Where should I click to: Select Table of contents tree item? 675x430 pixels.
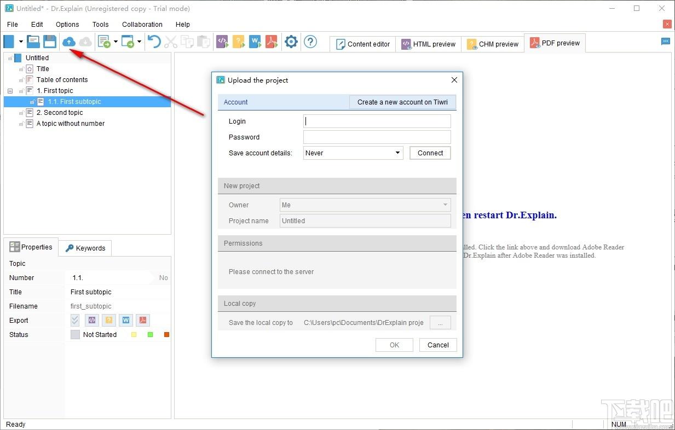click(x=62, y=80)
